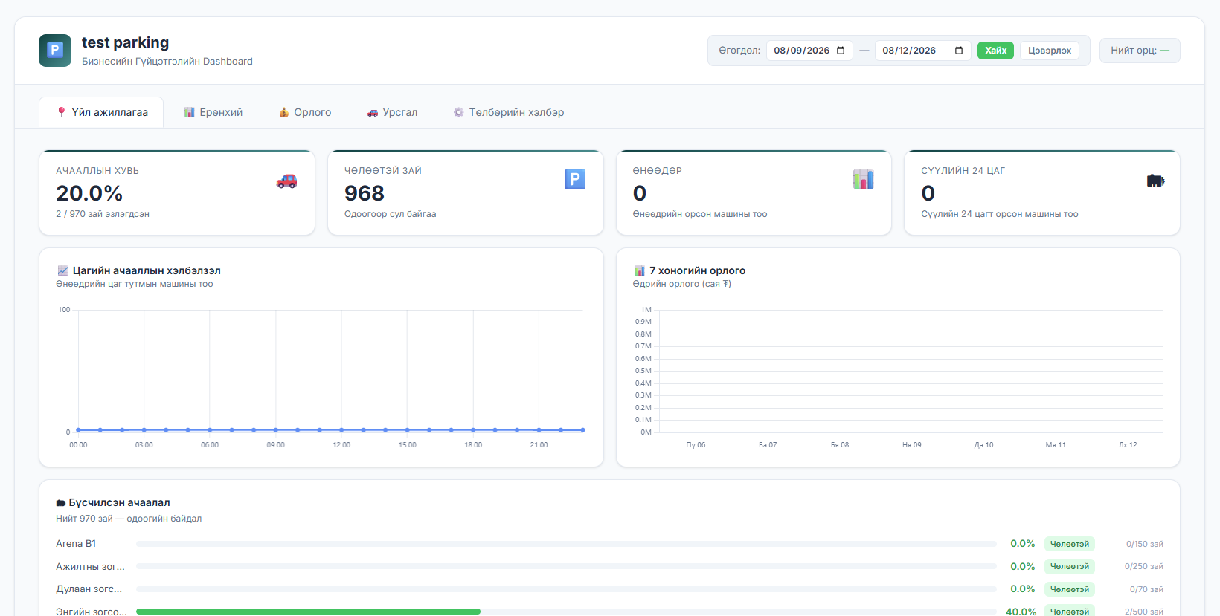Go to the Төлбөрийн хэлбэр tab

pyautogui.click(x=509, y=112)
